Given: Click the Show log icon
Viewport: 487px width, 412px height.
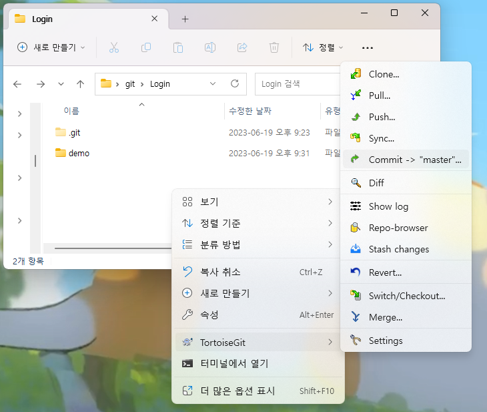Looking at the screenshot, I should click(x=356, y=206).
